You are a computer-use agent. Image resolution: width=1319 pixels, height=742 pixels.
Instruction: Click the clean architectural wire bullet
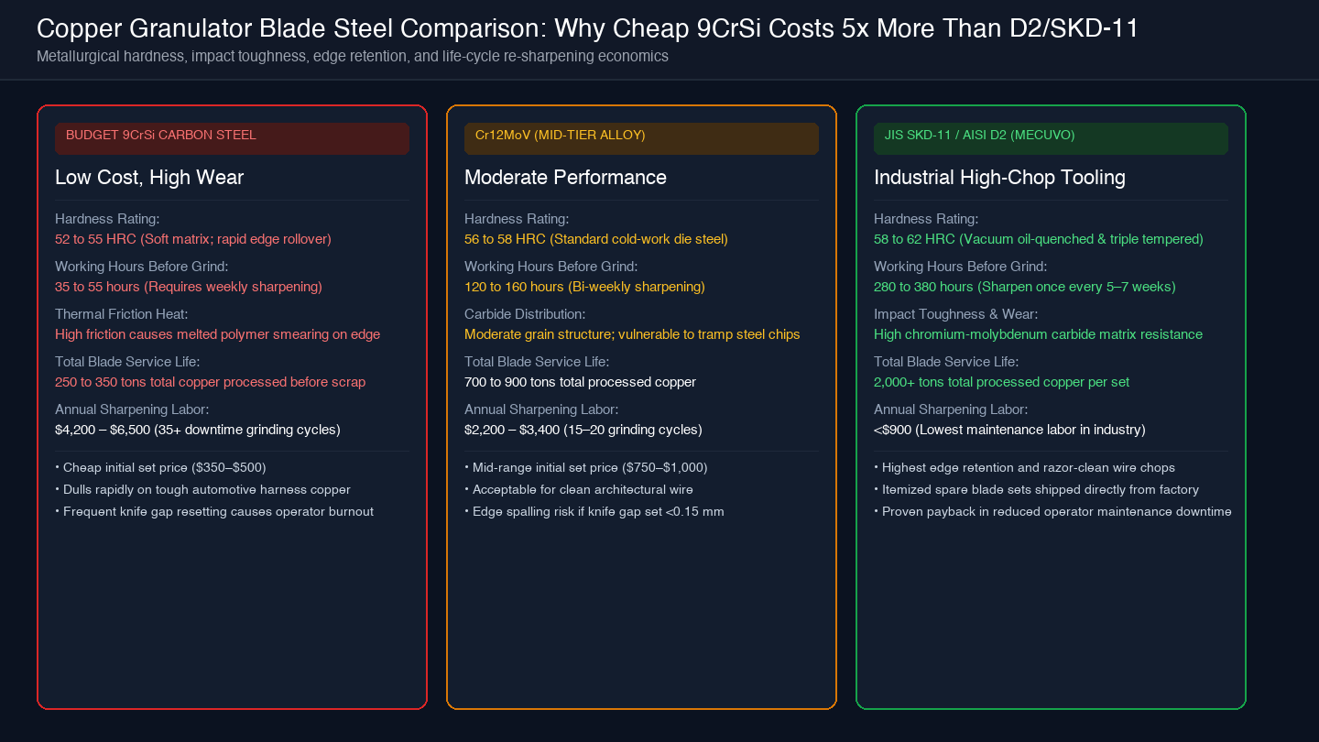[x=579, y=489]
